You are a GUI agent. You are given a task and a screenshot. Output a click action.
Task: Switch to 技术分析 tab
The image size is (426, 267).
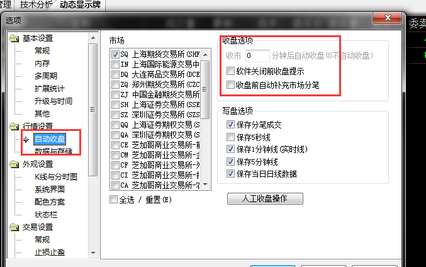(x=36, y=4)
